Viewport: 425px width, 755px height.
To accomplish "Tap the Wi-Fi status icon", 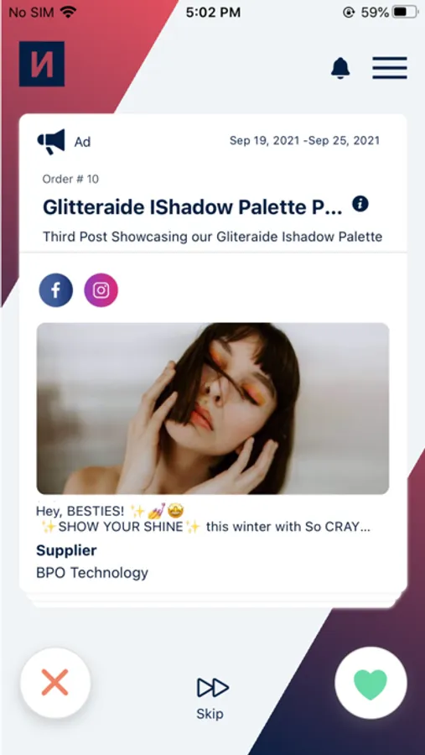I will (69, 12).
